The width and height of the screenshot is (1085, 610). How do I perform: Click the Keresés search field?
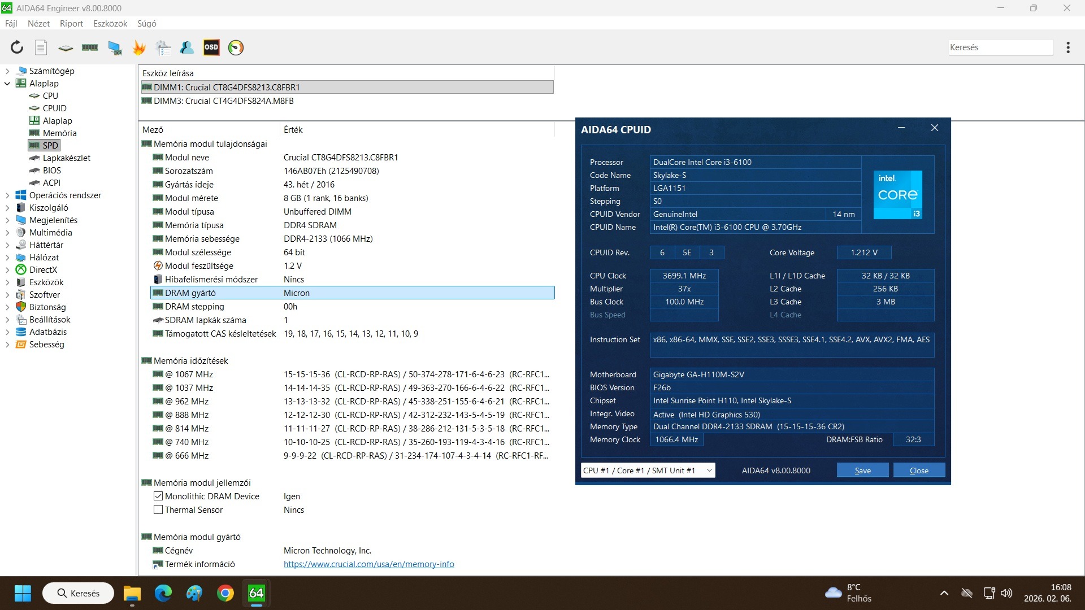[x=1000, y=47]
